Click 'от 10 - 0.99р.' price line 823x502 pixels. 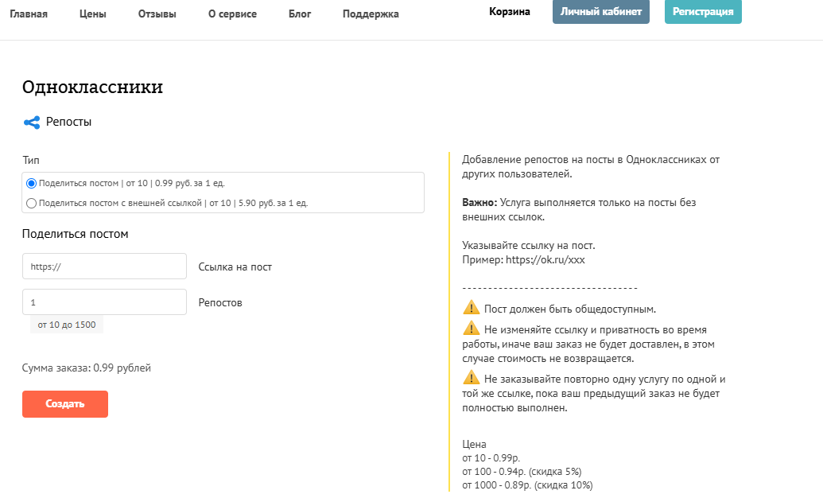pyautogui.click(x=491, y=458)
